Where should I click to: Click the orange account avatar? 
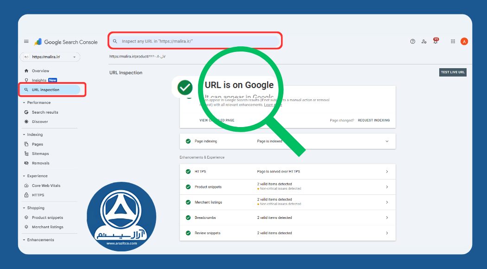point(464,41)
